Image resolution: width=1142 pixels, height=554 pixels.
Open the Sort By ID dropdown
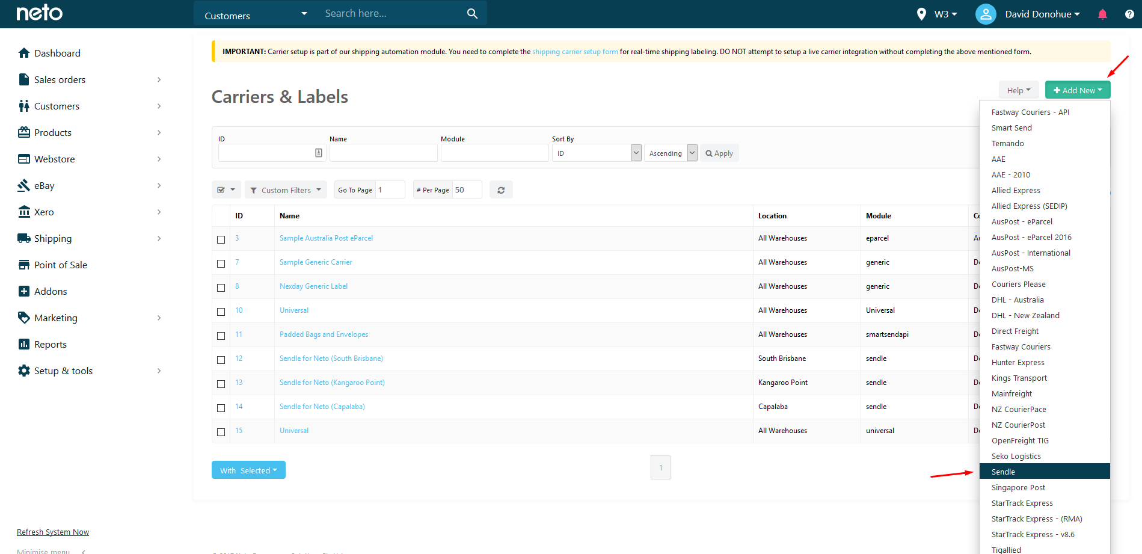597,153
